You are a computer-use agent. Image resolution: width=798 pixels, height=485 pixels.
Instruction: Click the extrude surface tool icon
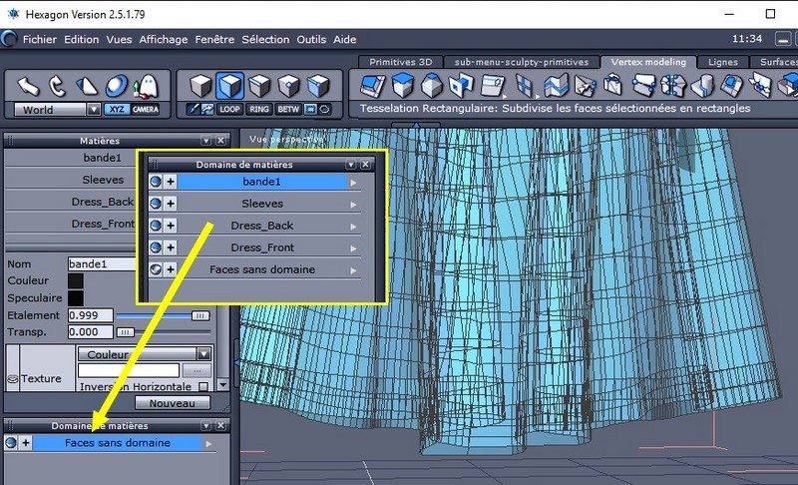point(372,85)
